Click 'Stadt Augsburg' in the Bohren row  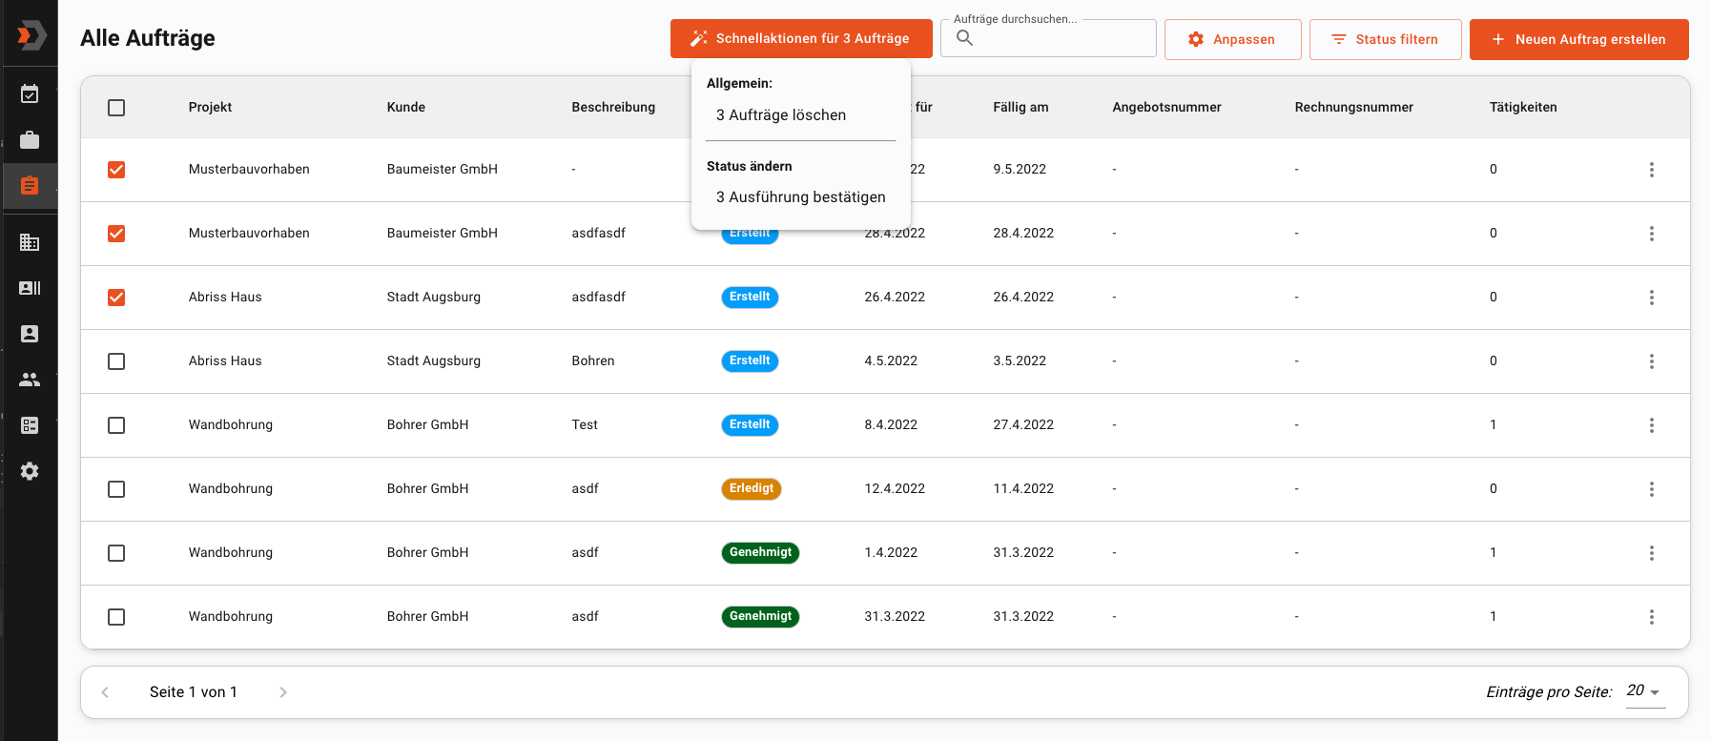434,361
